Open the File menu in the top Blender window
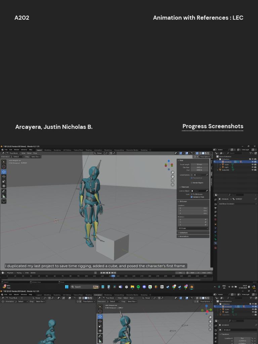This screenshot has height=344, width=258. tap(6, 150)
